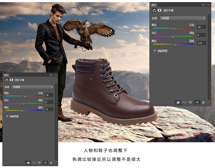Open the 色调 dropdown showing 中间调 in the right panel

point(183,18)
